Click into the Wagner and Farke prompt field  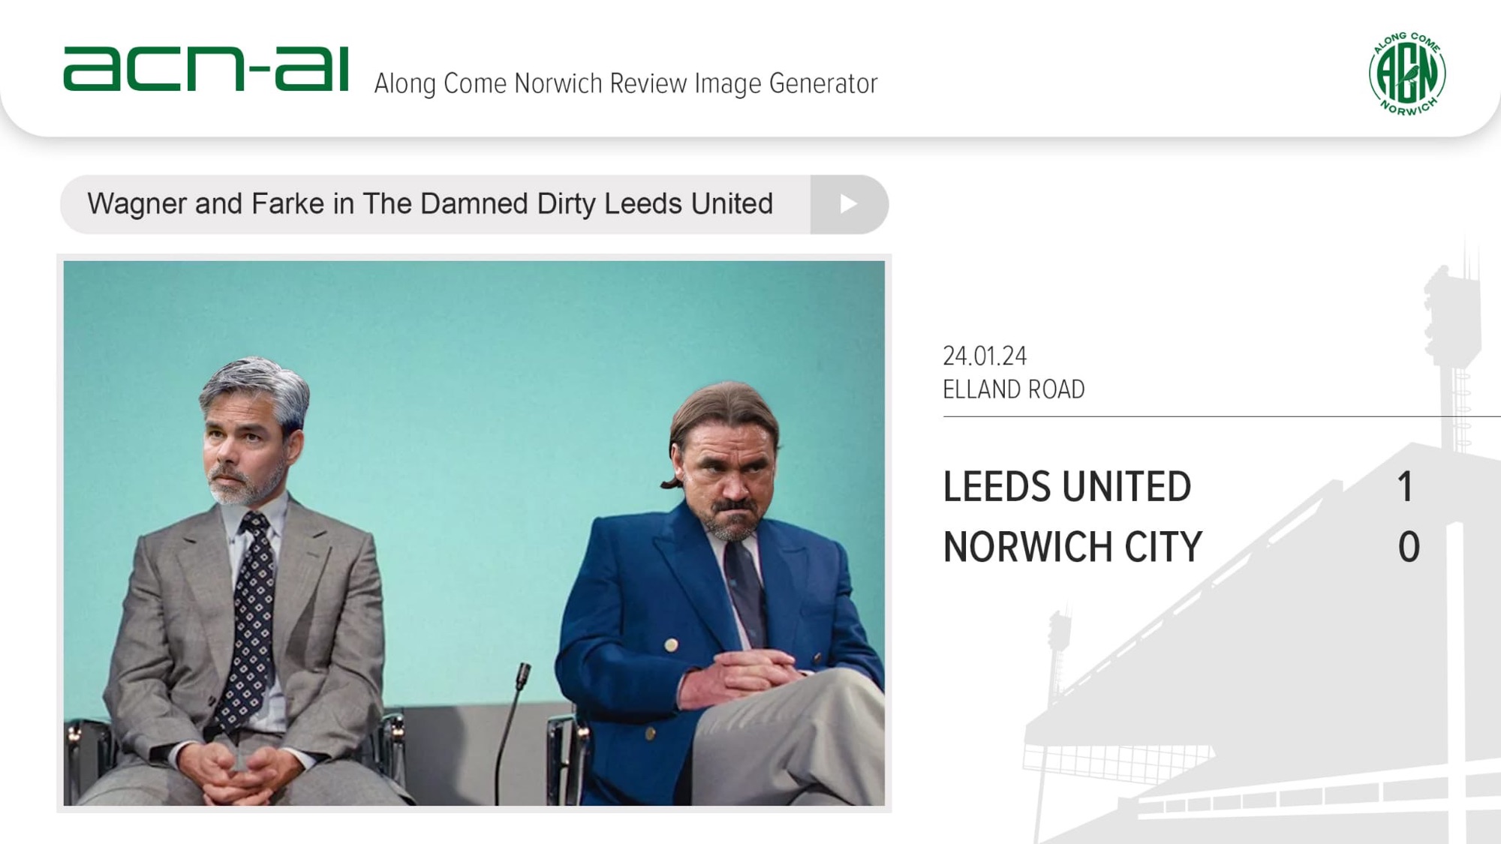(435, 204)
